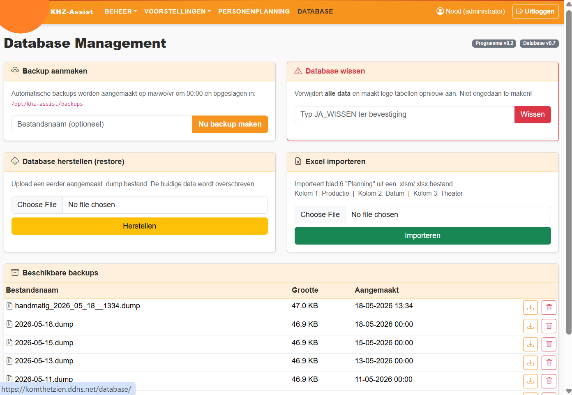The height and width of the screenshot is (395, 572).
Task: Click the KHZ-Assist brand link
Action: point(72,12)
